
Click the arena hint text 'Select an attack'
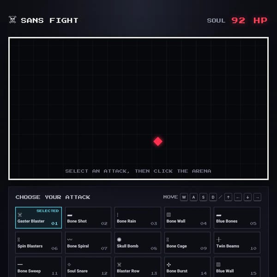pos(138,171)
